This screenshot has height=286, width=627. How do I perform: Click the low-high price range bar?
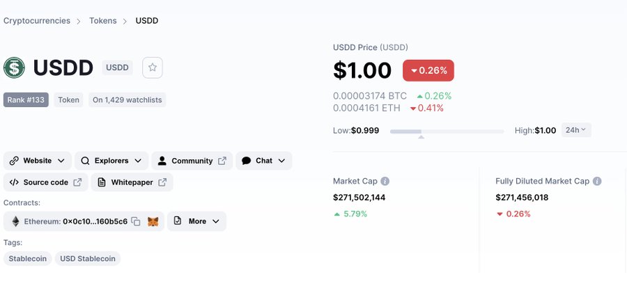(x=447, y=132)
